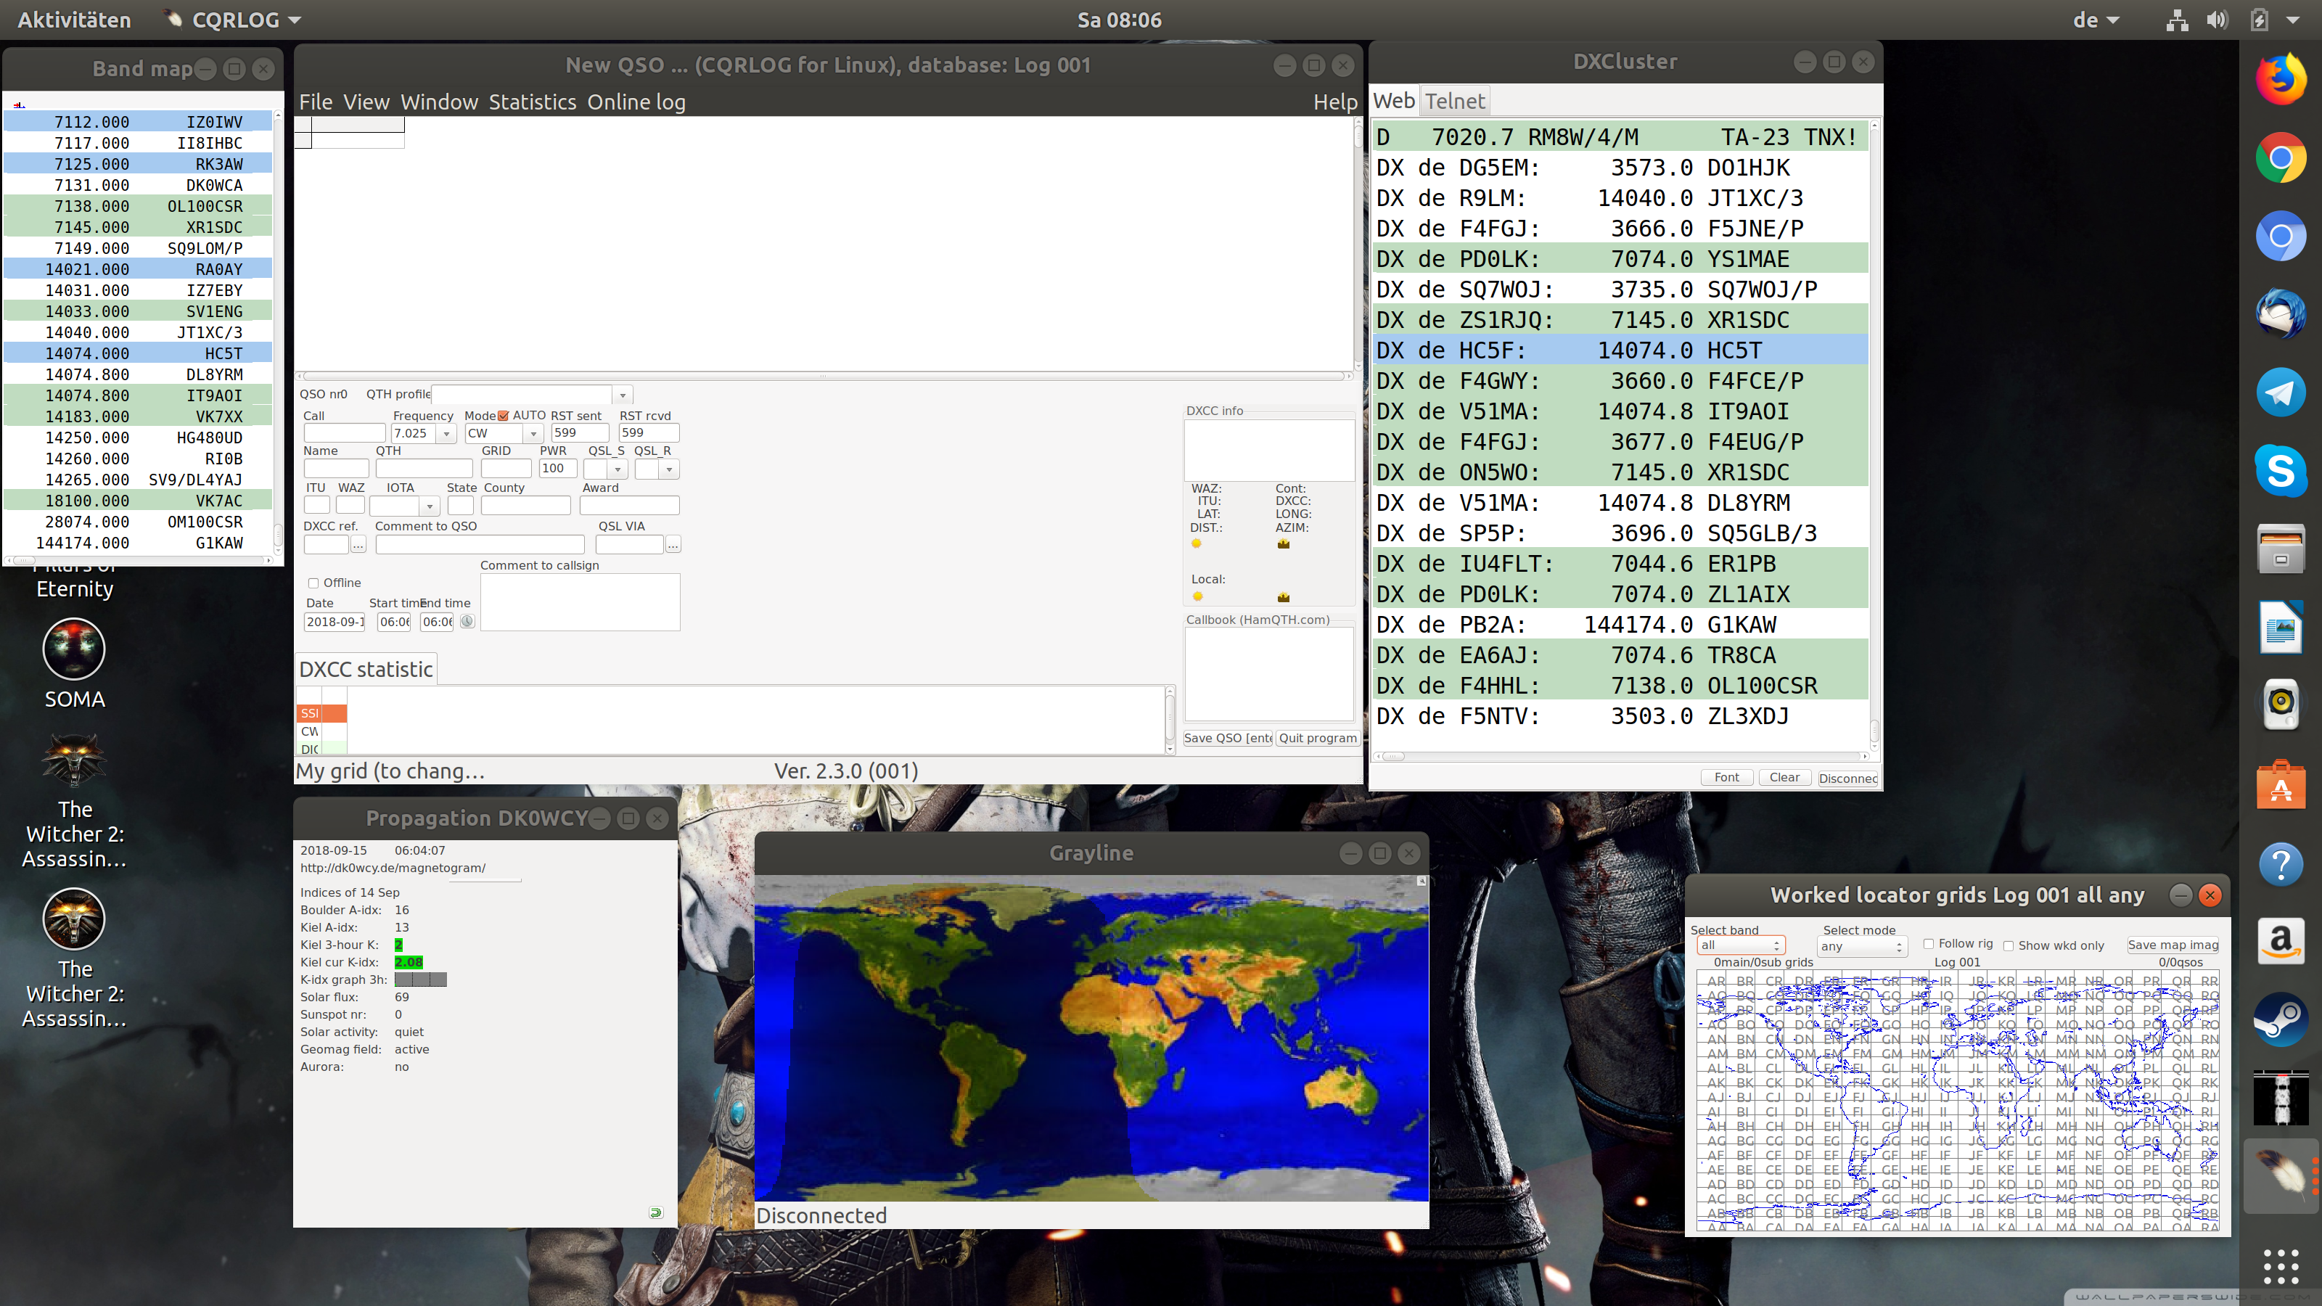Image resolution: width=2322 pixels, height=1306 pixels.
Task: Open the Help icon in the dock
Action: click(2281, 863)
